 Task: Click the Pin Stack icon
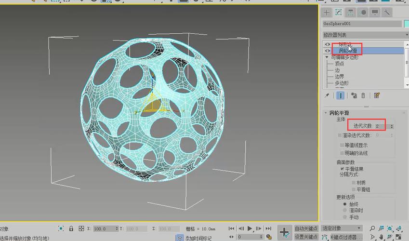pos(327,95)
